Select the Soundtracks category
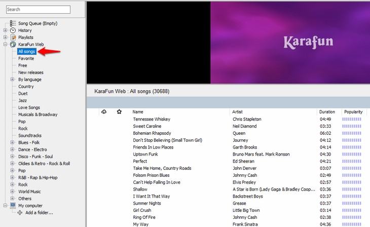 click(30, 135)
